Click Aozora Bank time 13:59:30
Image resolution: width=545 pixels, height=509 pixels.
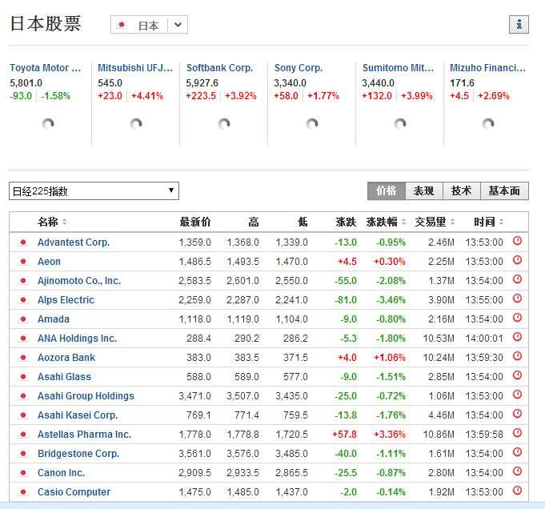click(x=484, y=358)
